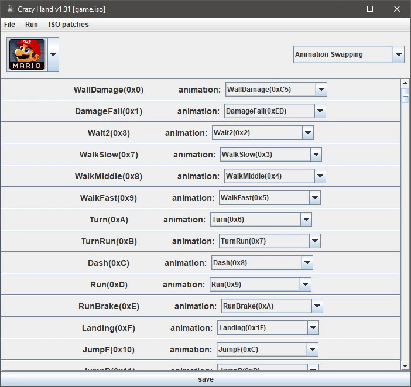Open the Landing(0x1F) animation dropdown
411x387 pixels.
[x=313, y=328]
